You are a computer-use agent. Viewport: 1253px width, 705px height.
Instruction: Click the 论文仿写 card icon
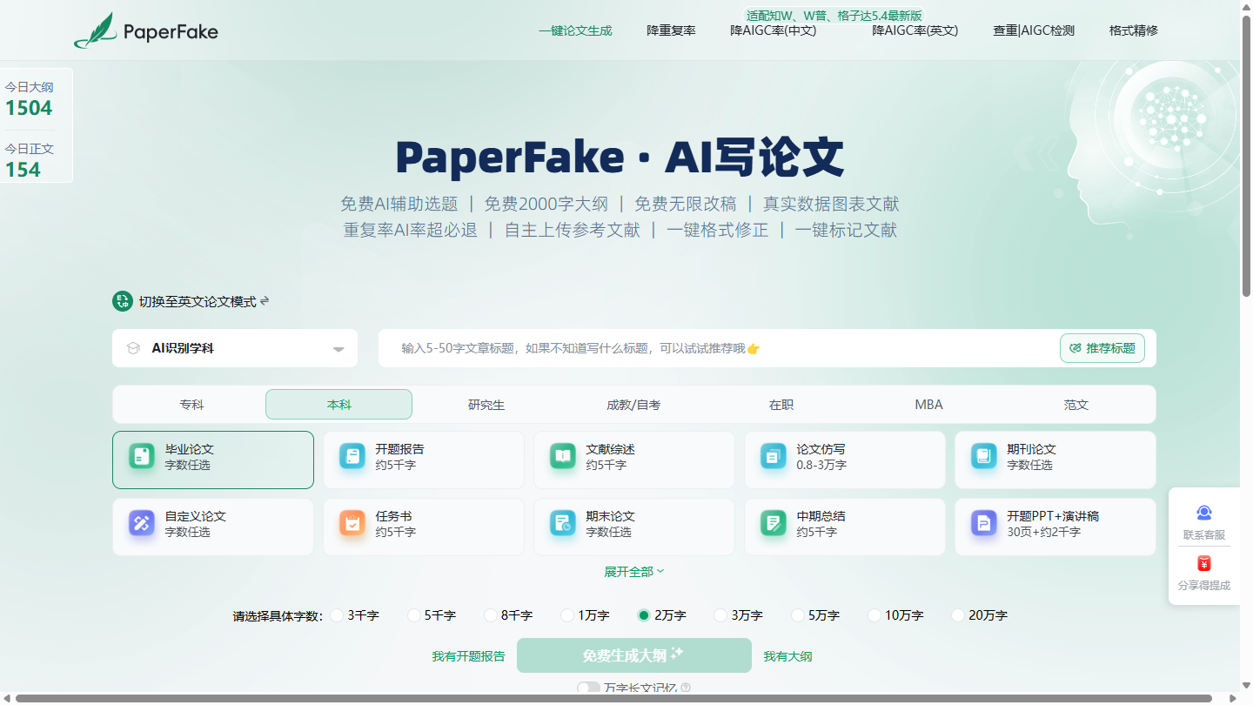(x=774, y=456)
